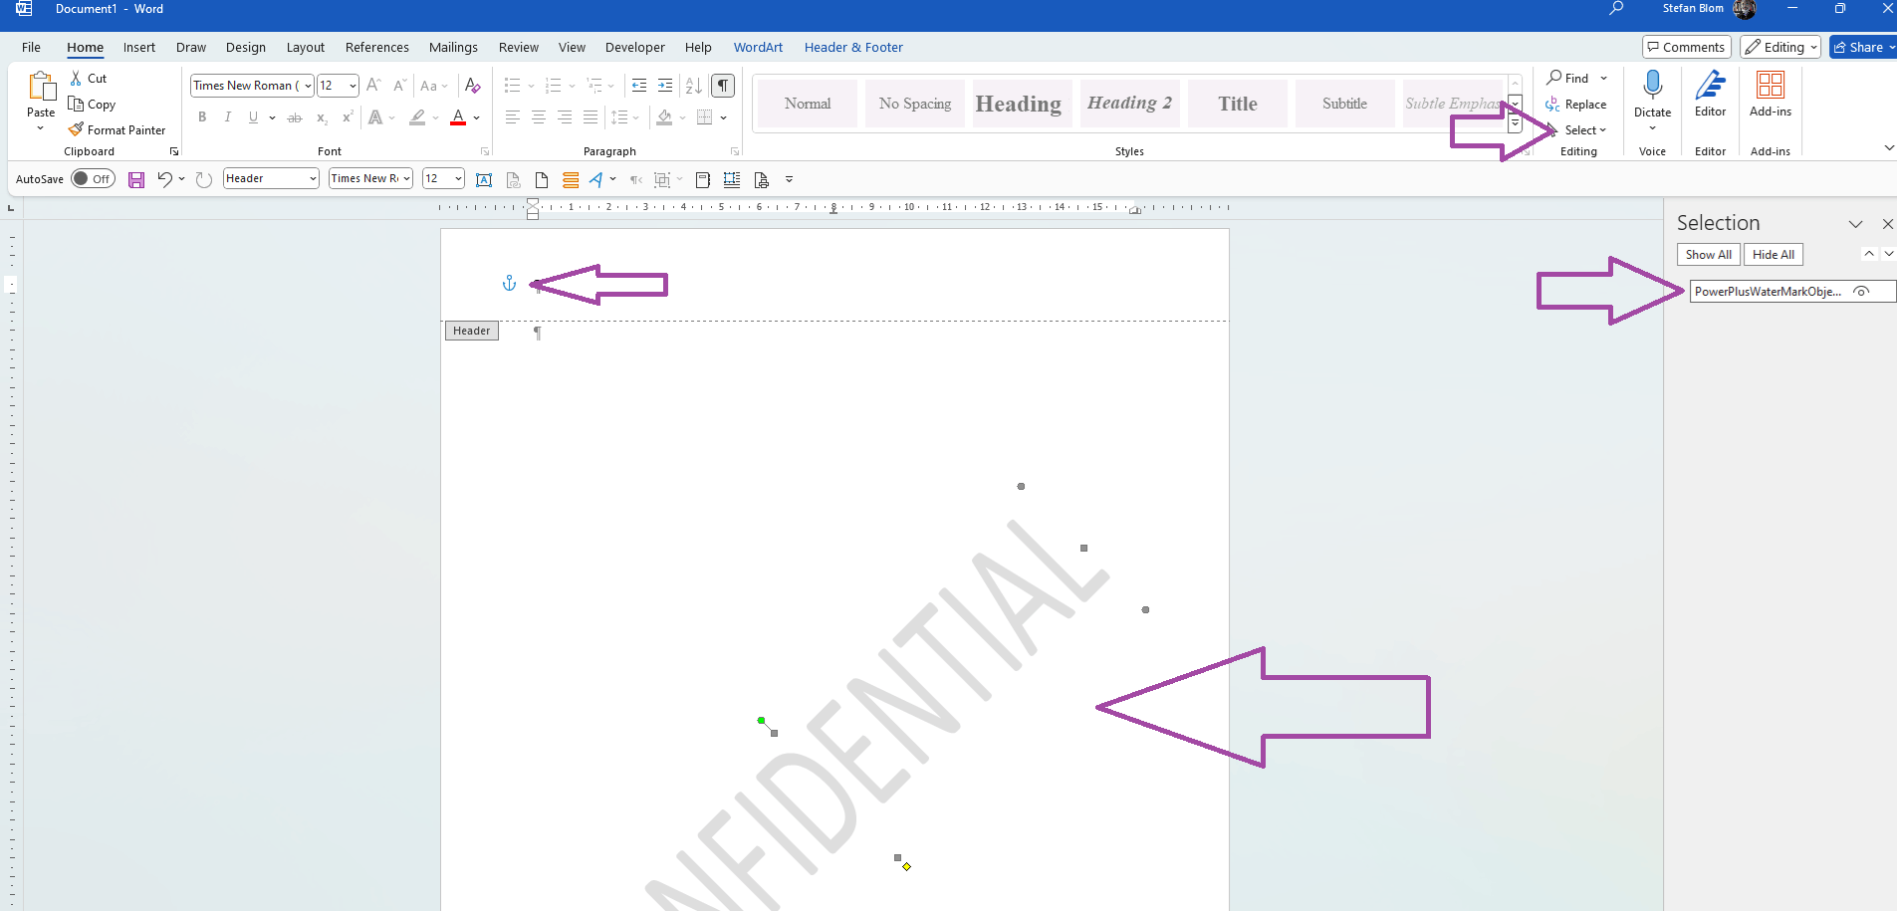The image size is (1897, 911).
Task: Sort paragraphs with the A-Z icon
Action: click(694, 86)
